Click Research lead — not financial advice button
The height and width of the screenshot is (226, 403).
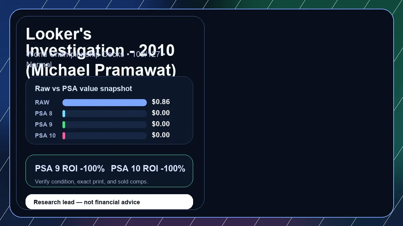[x=109, y=202]
